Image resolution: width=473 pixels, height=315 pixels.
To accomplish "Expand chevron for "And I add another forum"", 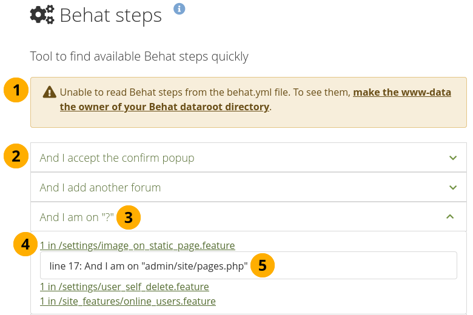I will click(x=452, y=188).
